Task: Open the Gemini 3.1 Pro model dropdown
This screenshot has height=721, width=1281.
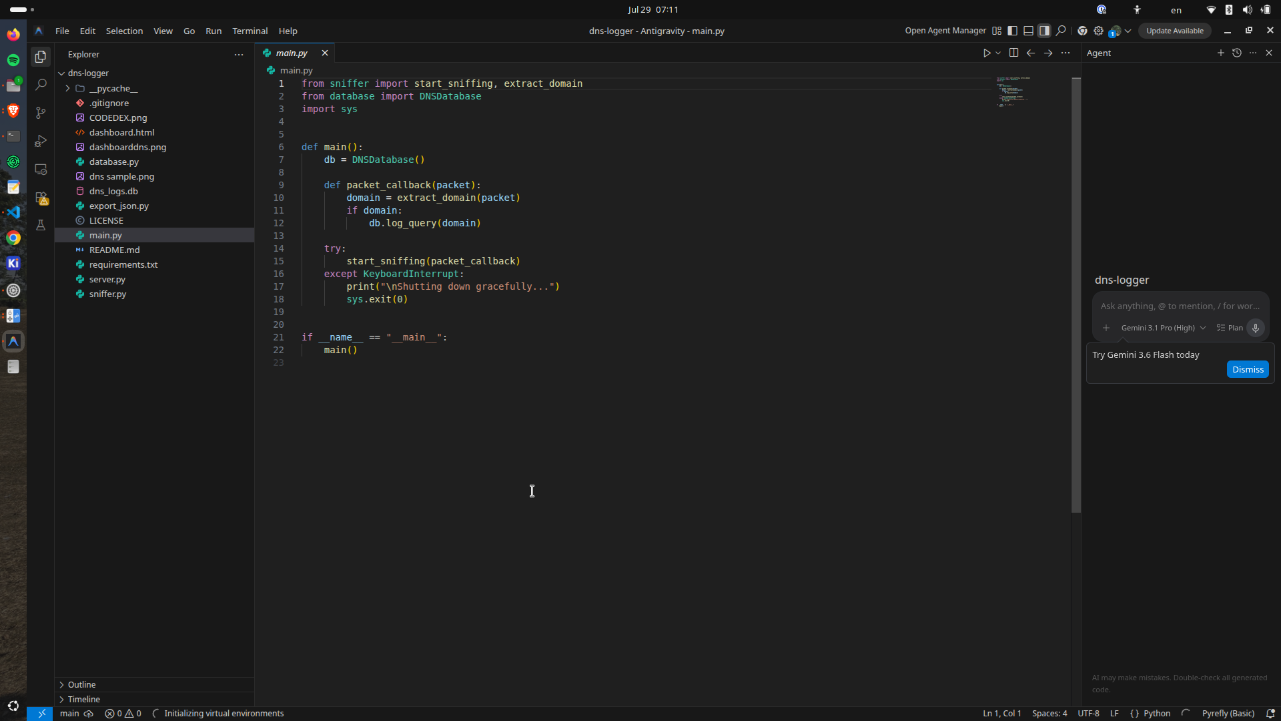Action: click(1163, 328)
